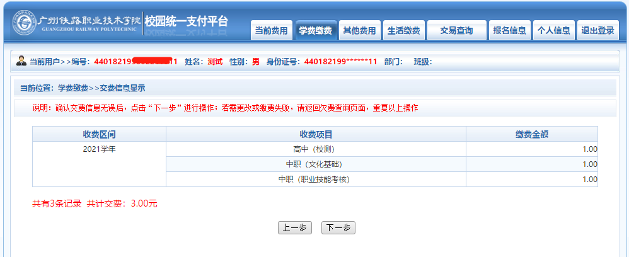Click the current user avatar icon
This screenshot has height=257, width=629.
tap(21, 62)
